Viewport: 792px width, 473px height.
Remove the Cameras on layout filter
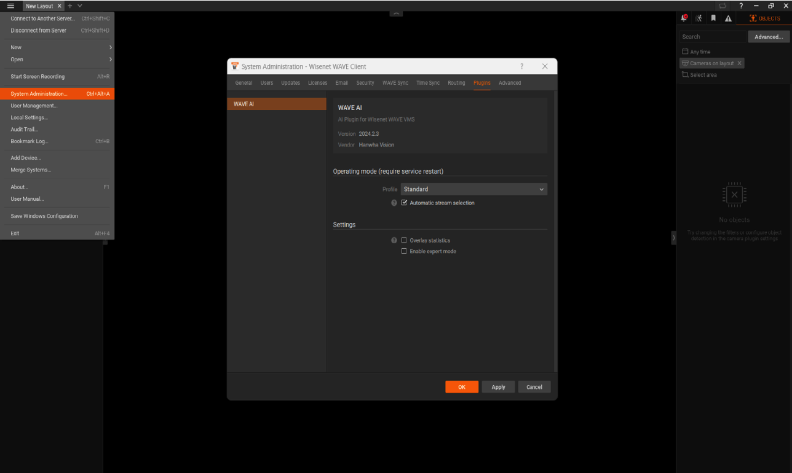739,63
